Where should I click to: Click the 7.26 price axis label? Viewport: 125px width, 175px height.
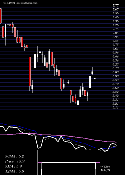tap(115, 25)
